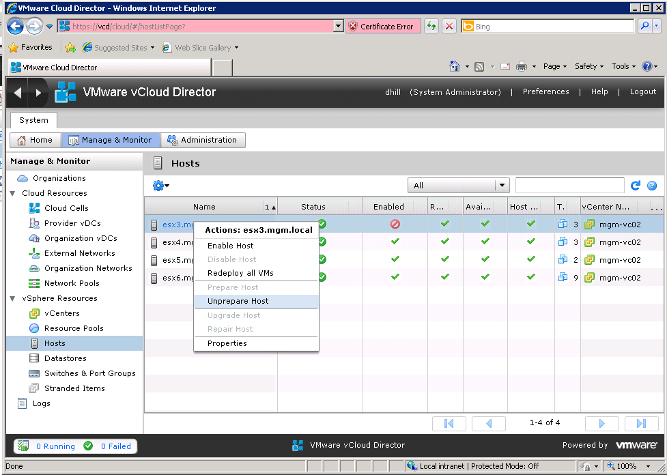Open the address bar URL dropdown arrow
Image resolution: width=667 pixels, height=475 pixels.
(338, 27)
